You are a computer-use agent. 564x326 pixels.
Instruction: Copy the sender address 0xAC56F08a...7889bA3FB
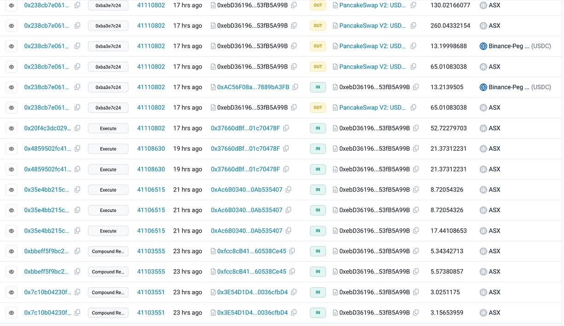295,87
